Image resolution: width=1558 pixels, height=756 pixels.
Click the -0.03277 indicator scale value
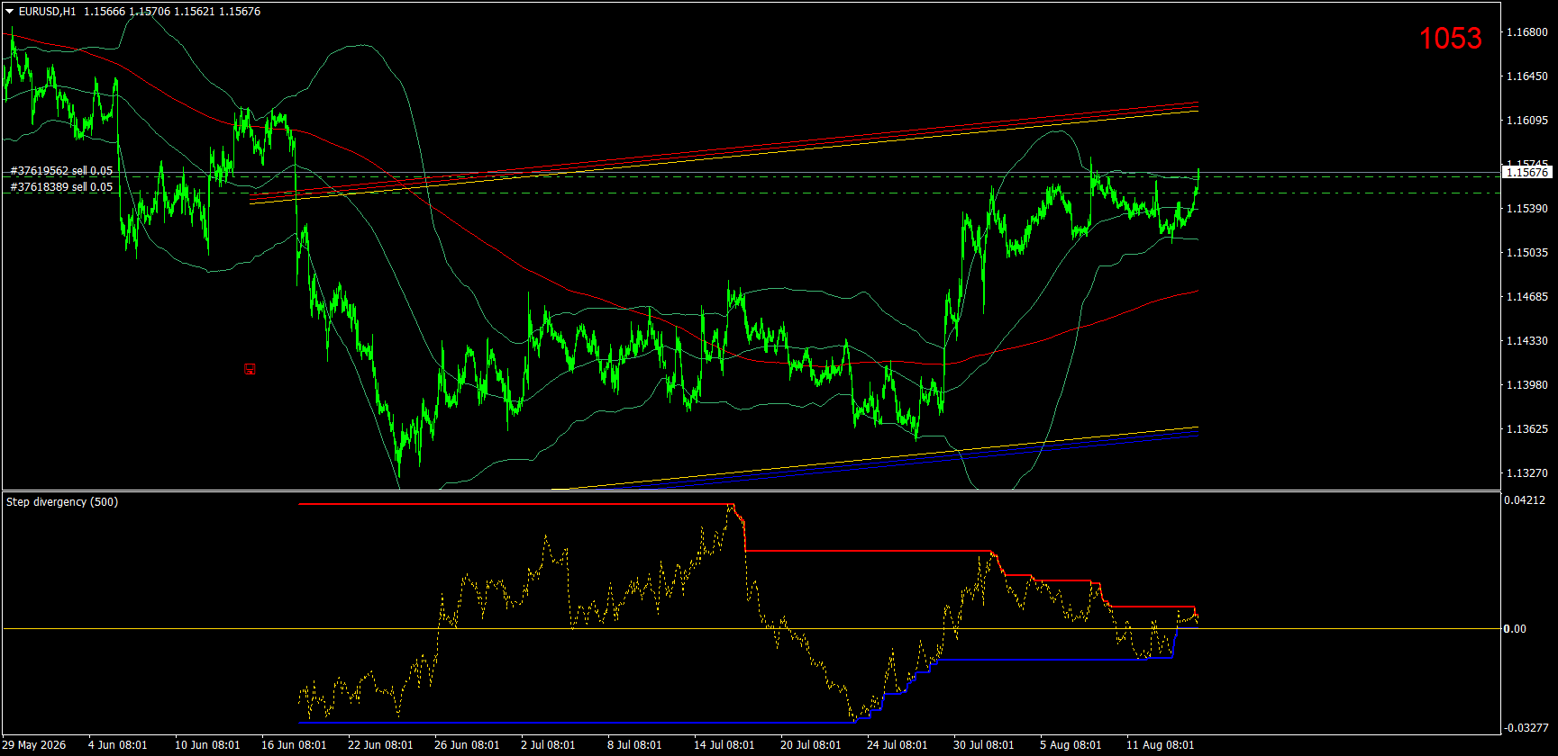pos(1526,727)
